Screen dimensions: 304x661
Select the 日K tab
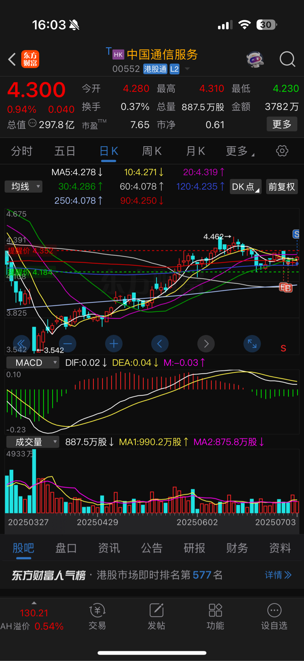point(108,151)
